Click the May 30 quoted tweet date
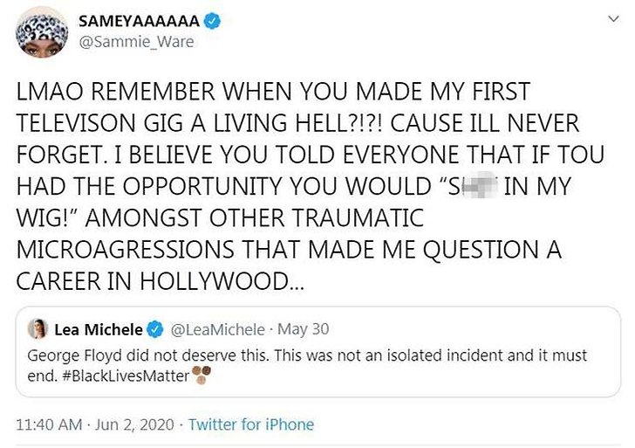635x448 pixels. (x=308, y=329)
